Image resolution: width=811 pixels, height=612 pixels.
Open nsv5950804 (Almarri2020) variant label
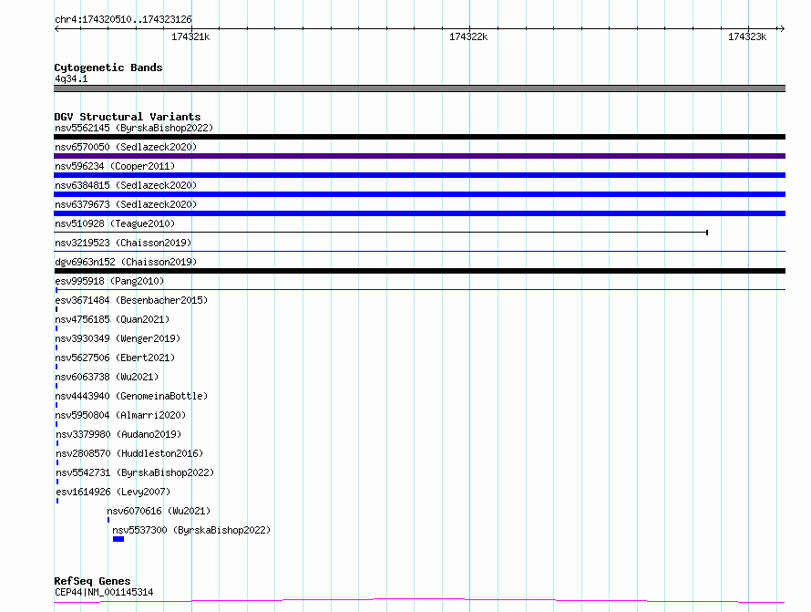coord(120,415)
